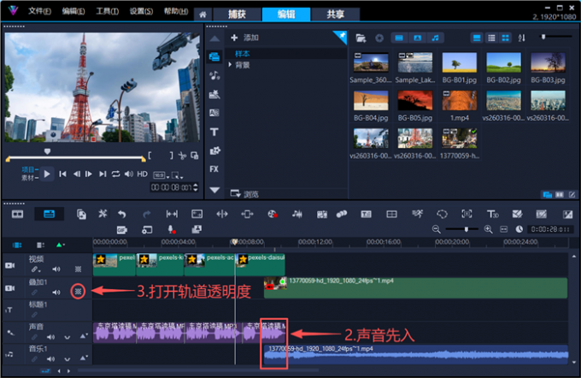Zoom in the timeline

[489, 229]
